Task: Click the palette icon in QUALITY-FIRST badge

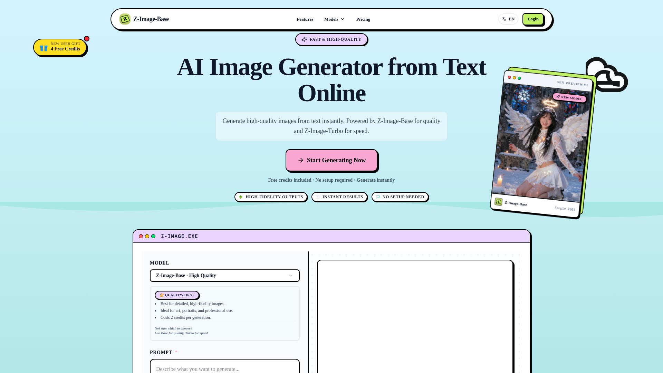Action: click(x=161, y=295)
